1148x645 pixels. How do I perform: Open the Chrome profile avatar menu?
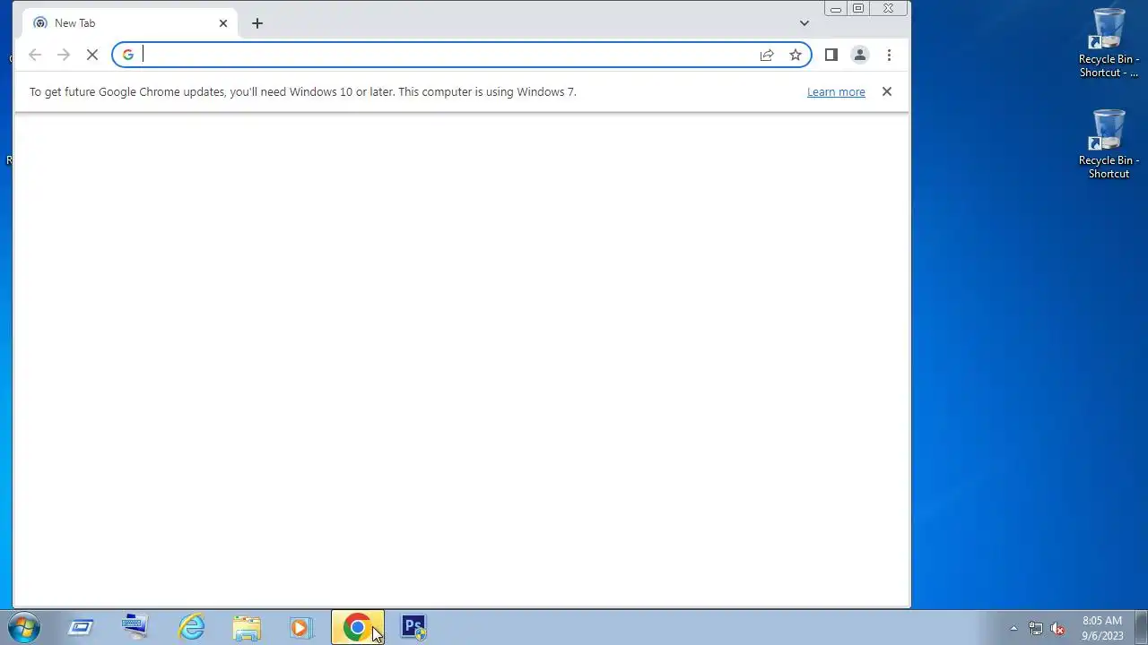pos(860,55)
